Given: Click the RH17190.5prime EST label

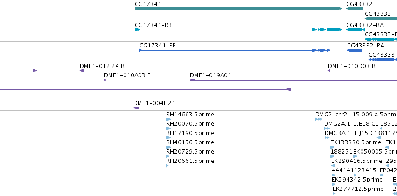Looking at the screenshot, I should (190, 133).
